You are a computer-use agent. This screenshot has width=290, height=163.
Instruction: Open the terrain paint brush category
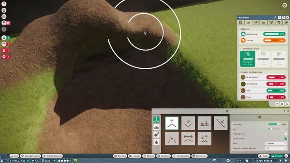[x=156, y=135]
